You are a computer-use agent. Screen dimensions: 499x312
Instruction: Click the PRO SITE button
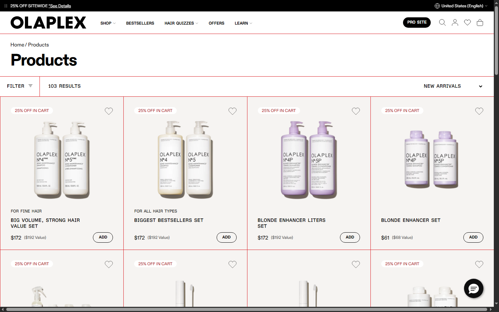[417, 23]
